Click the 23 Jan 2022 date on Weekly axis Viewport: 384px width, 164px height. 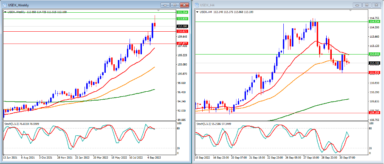(x=82, y=158)
